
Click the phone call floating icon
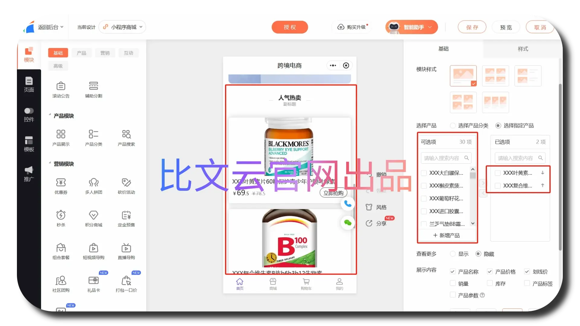coord(348,204)
